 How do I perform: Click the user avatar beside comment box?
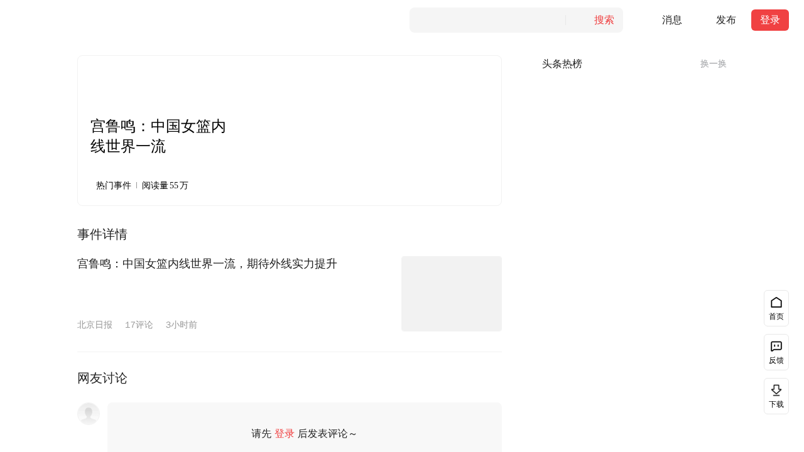[x=89, y=414]
